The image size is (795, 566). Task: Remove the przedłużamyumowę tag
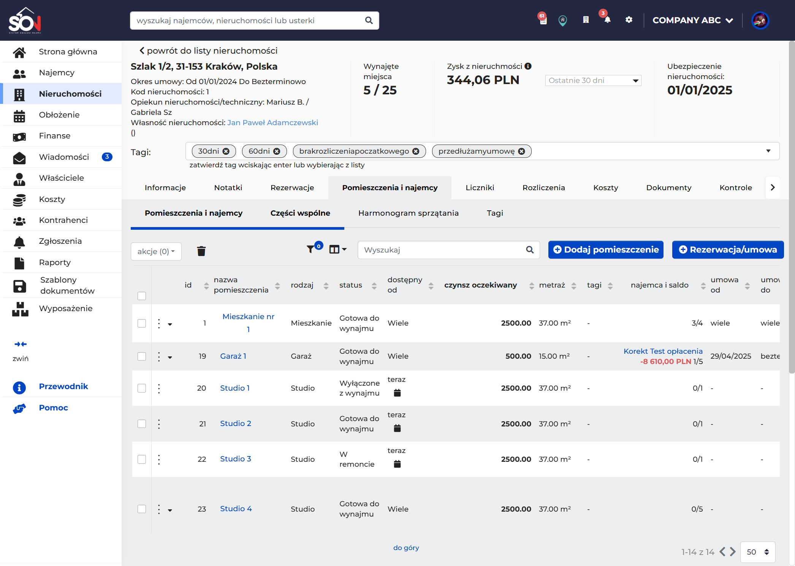(522, 151)
